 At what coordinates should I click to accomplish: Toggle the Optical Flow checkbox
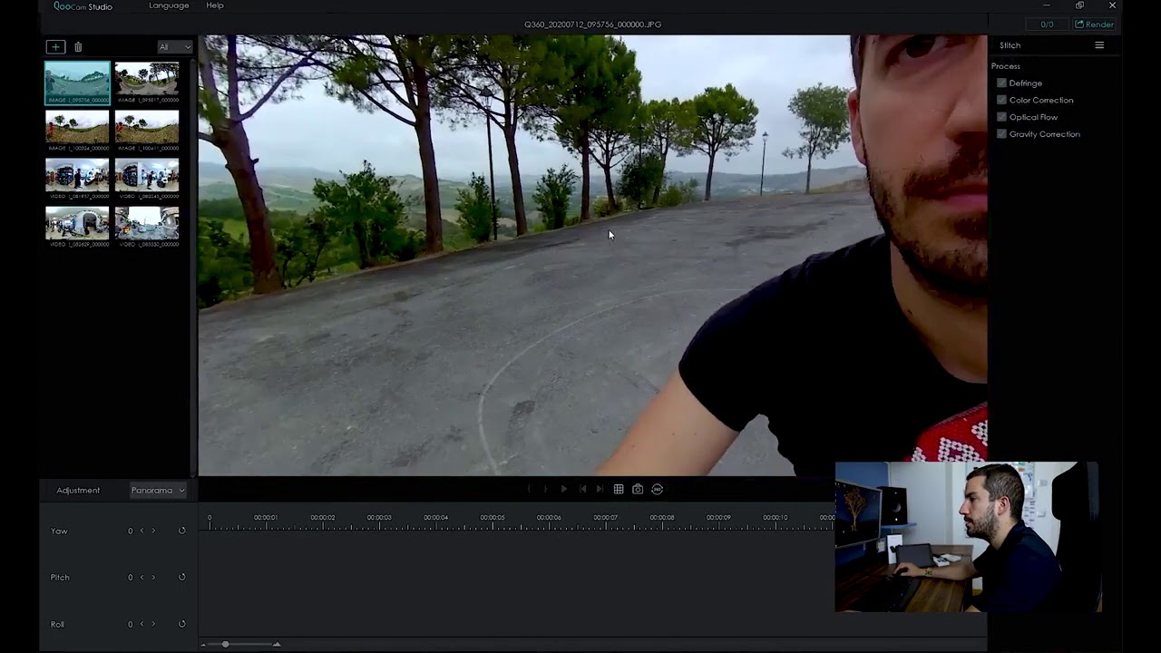(x=1001, y=117)
